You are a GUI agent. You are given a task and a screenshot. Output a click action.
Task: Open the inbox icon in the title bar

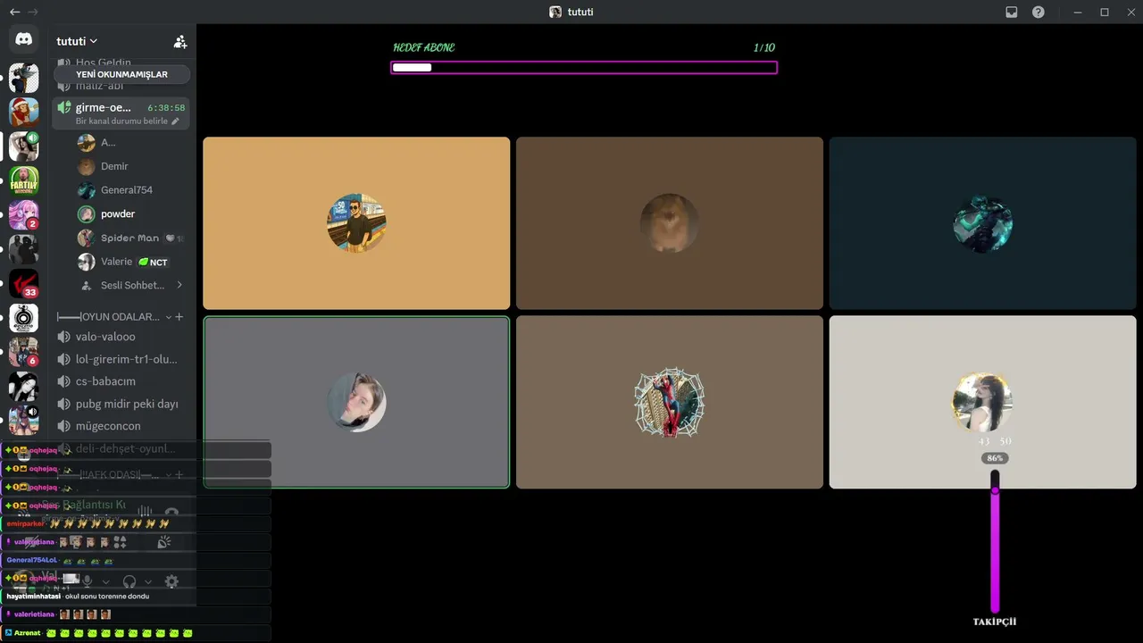(x=1012, y=12)
